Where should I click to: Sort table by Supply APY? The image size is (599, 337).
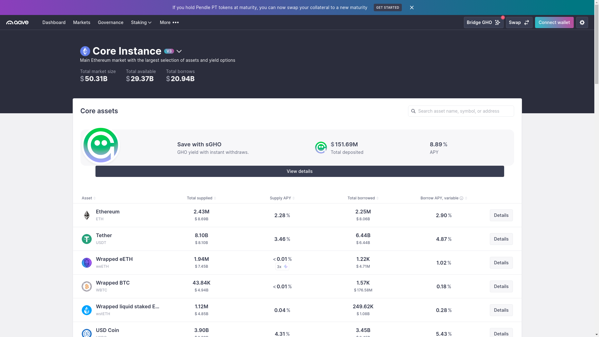coord(282,198)
